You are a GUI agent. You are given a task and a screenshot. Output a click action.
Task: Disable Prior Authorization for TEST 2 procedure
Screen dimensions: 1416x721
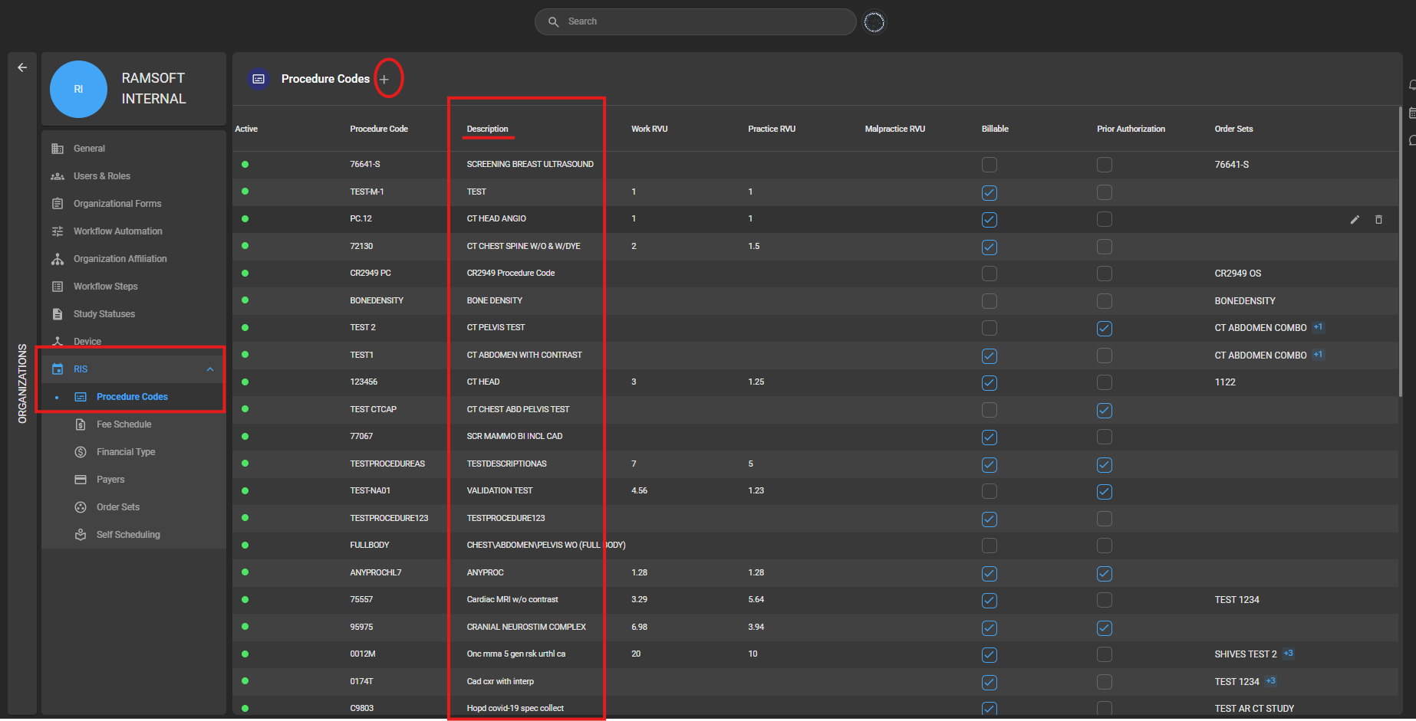point(1105,328)
